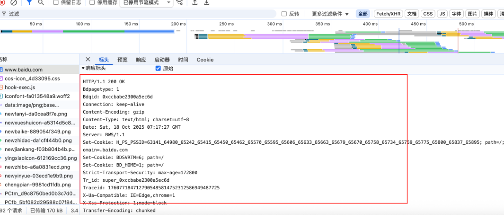This screenshot has width=504, height=215.
Task: Select the 全部 filter button
Action: click(363, 14)
